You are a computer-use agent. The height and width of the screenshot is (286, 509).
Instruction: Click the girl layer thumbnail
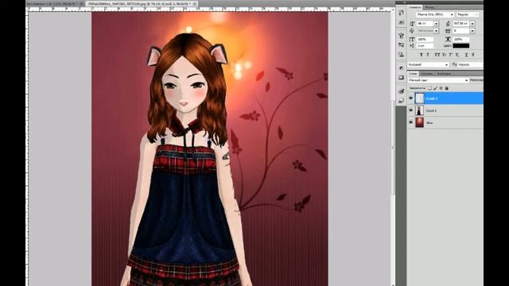pyautogui.click(x=420, y=110)
